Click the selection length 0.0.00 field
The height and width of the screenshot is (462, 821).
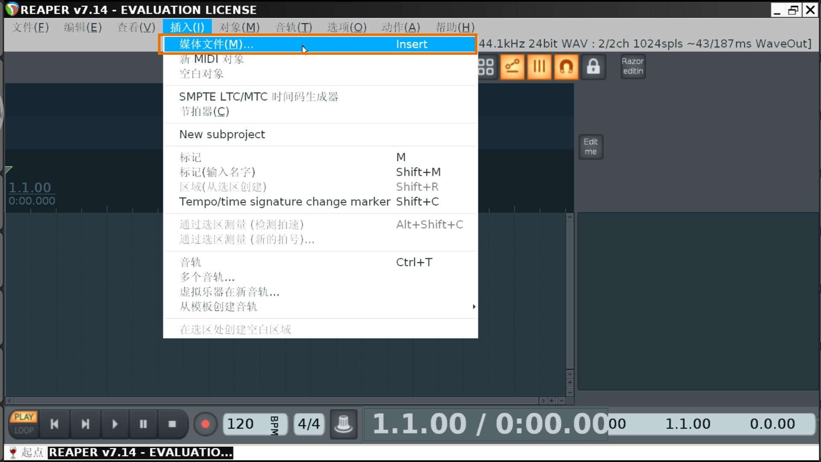[x=772, y=424]
